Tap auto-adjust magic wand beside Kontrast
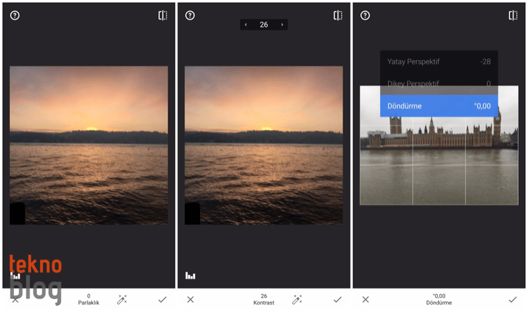 [296, 300]
